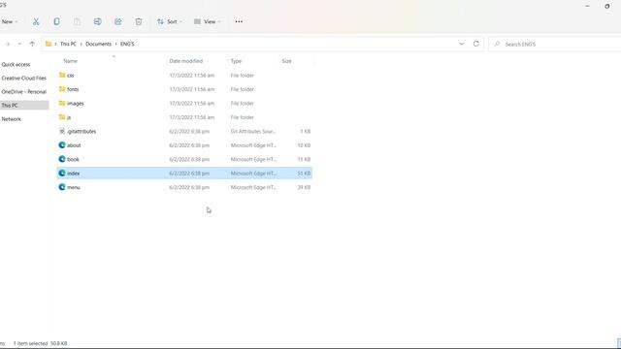Click the js folder icon
Screen dimensions: 621x349
tap(62, 117)
